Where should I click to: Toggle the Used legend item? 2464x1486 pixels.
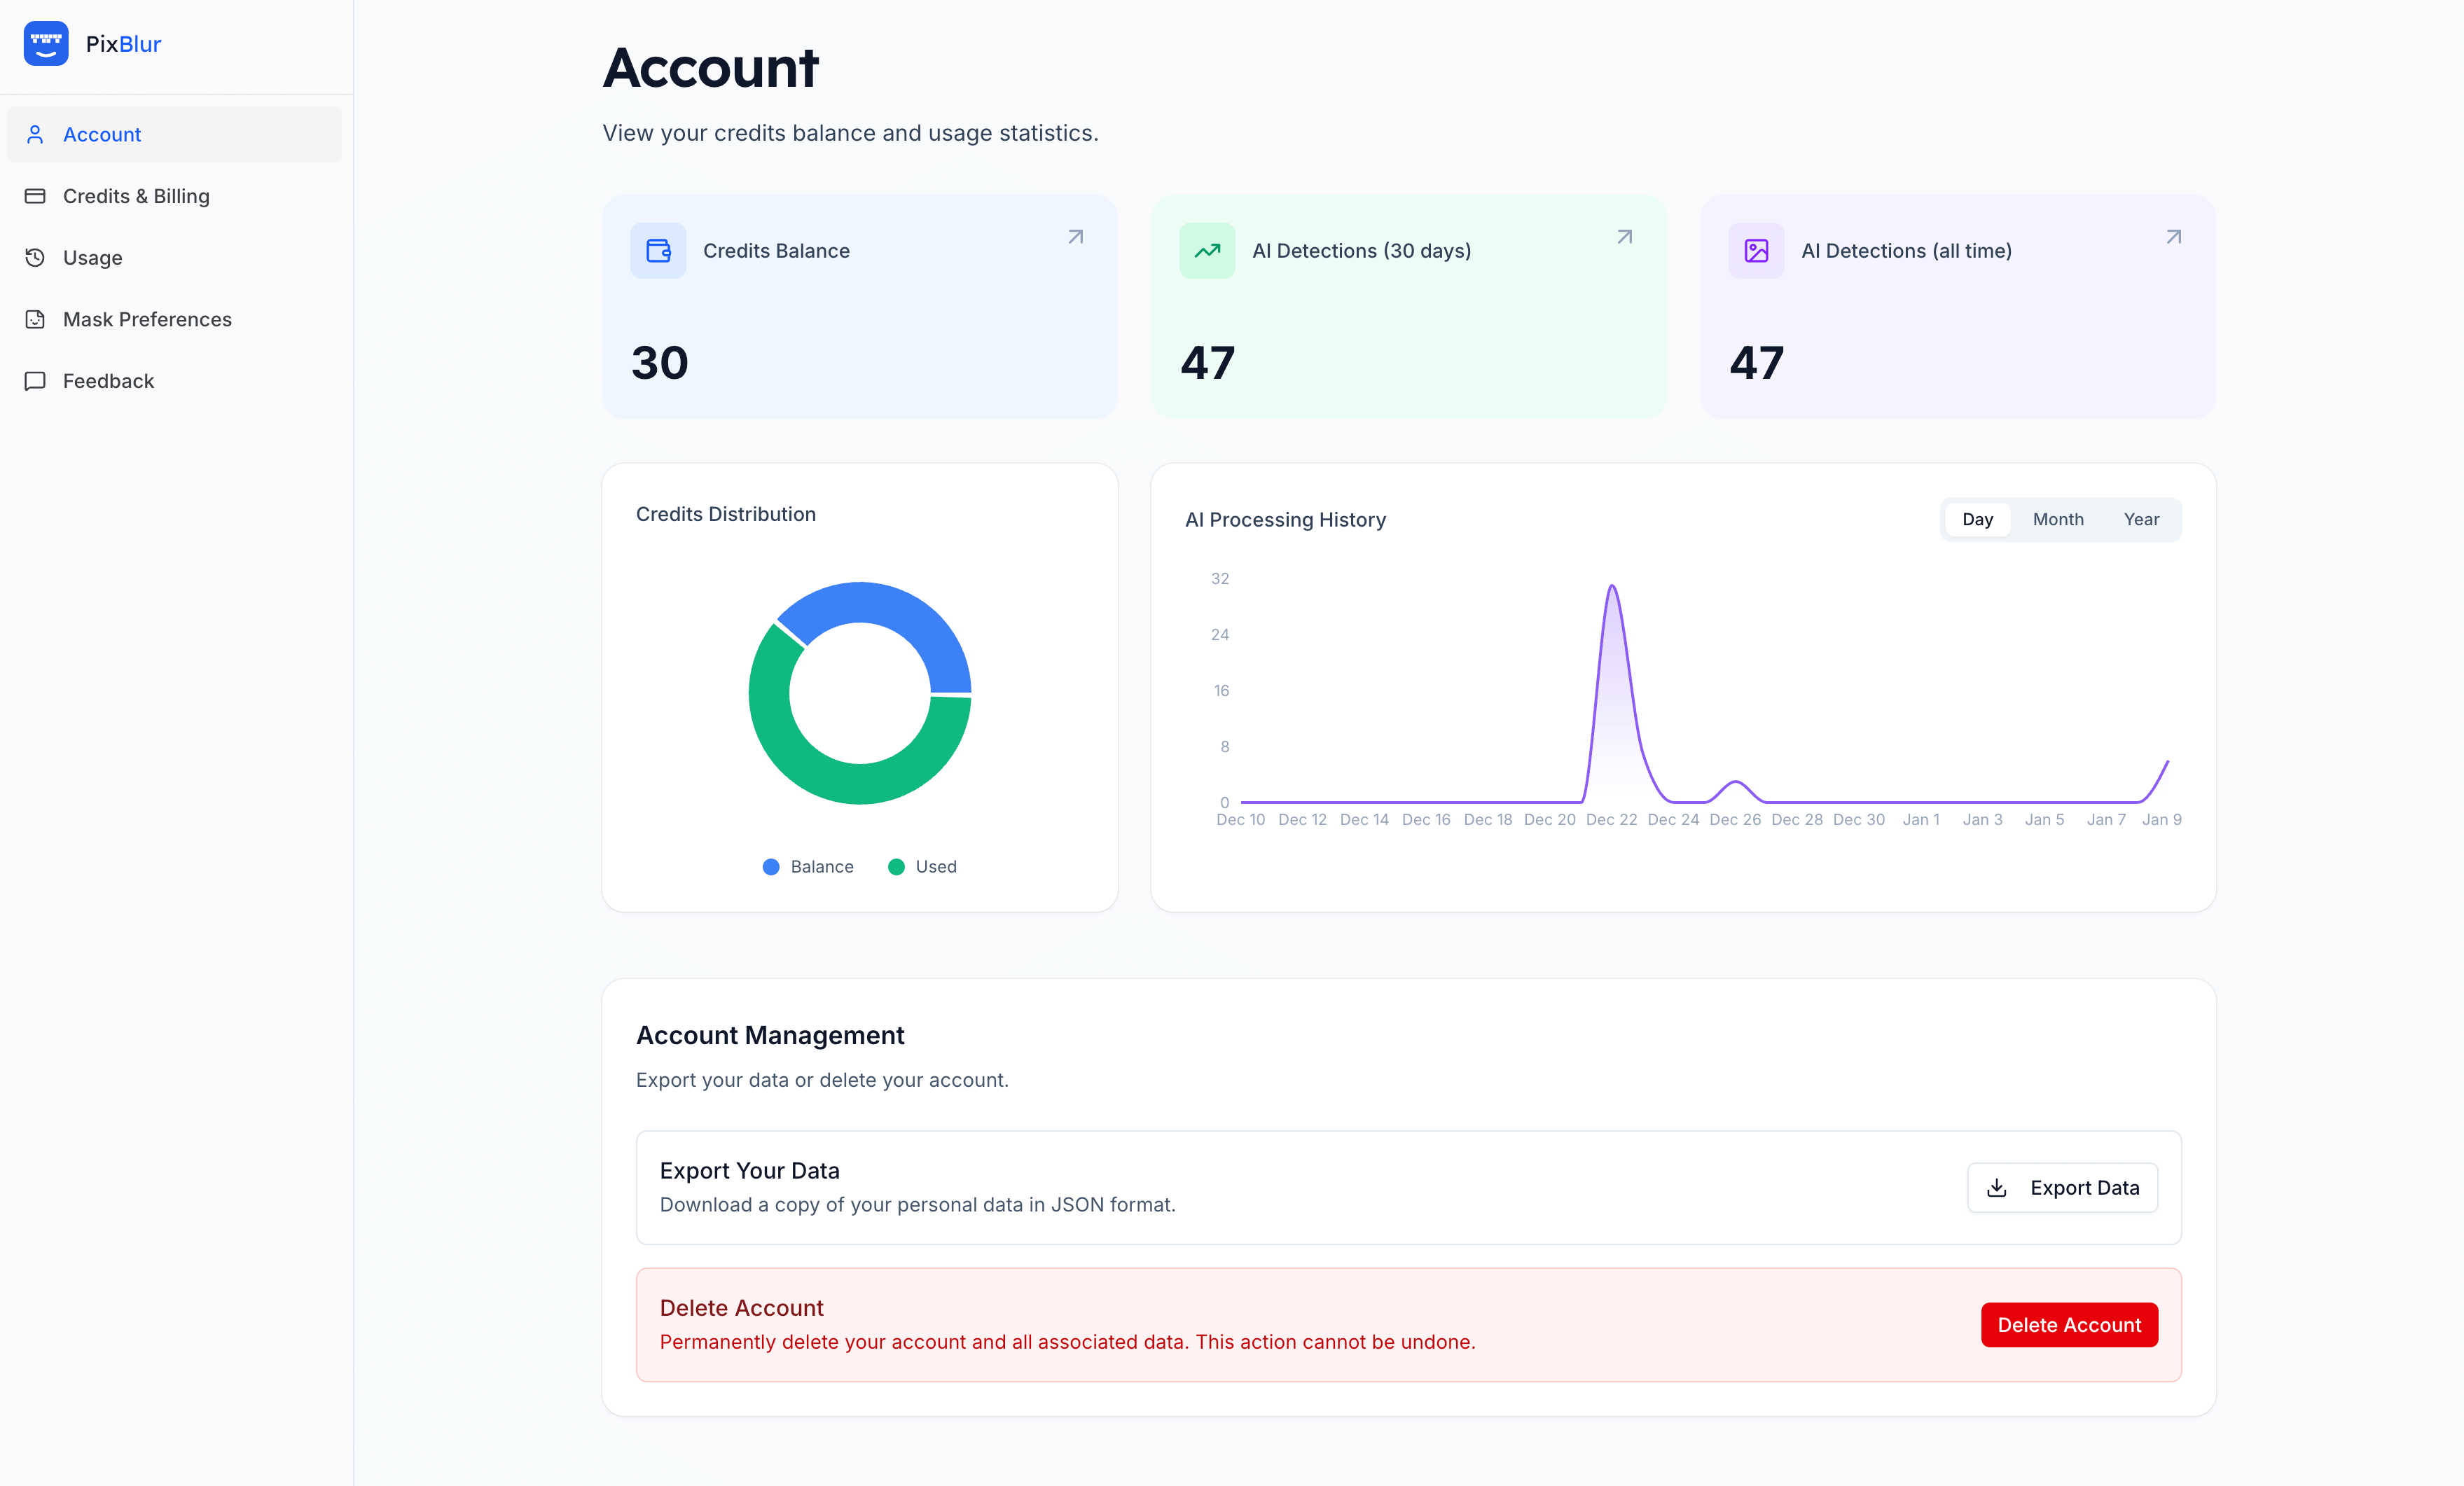[922, 866]
